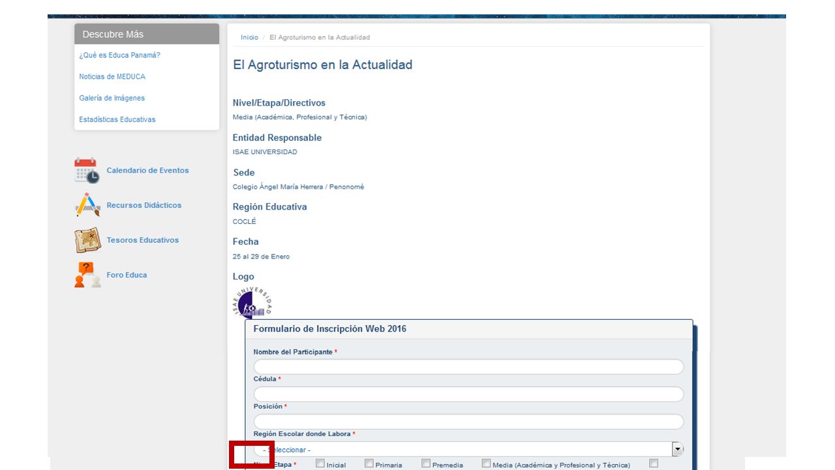
Task: Tick the Premedia checkbox
Action: click(x=426, y=463)
